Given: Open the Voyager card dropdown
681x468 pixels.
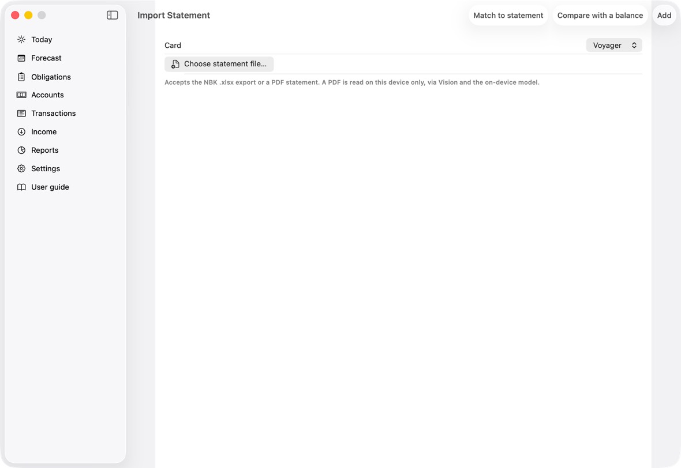Looking at the screenshot, I should [613, 45].
